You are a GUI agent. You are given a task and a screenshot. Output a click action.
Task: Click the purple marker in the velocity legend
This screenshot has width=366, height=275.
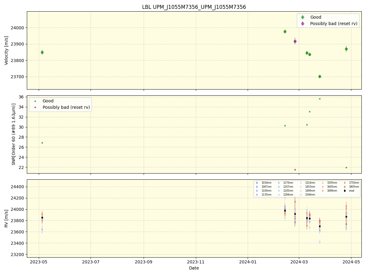(x=303, y=24)
